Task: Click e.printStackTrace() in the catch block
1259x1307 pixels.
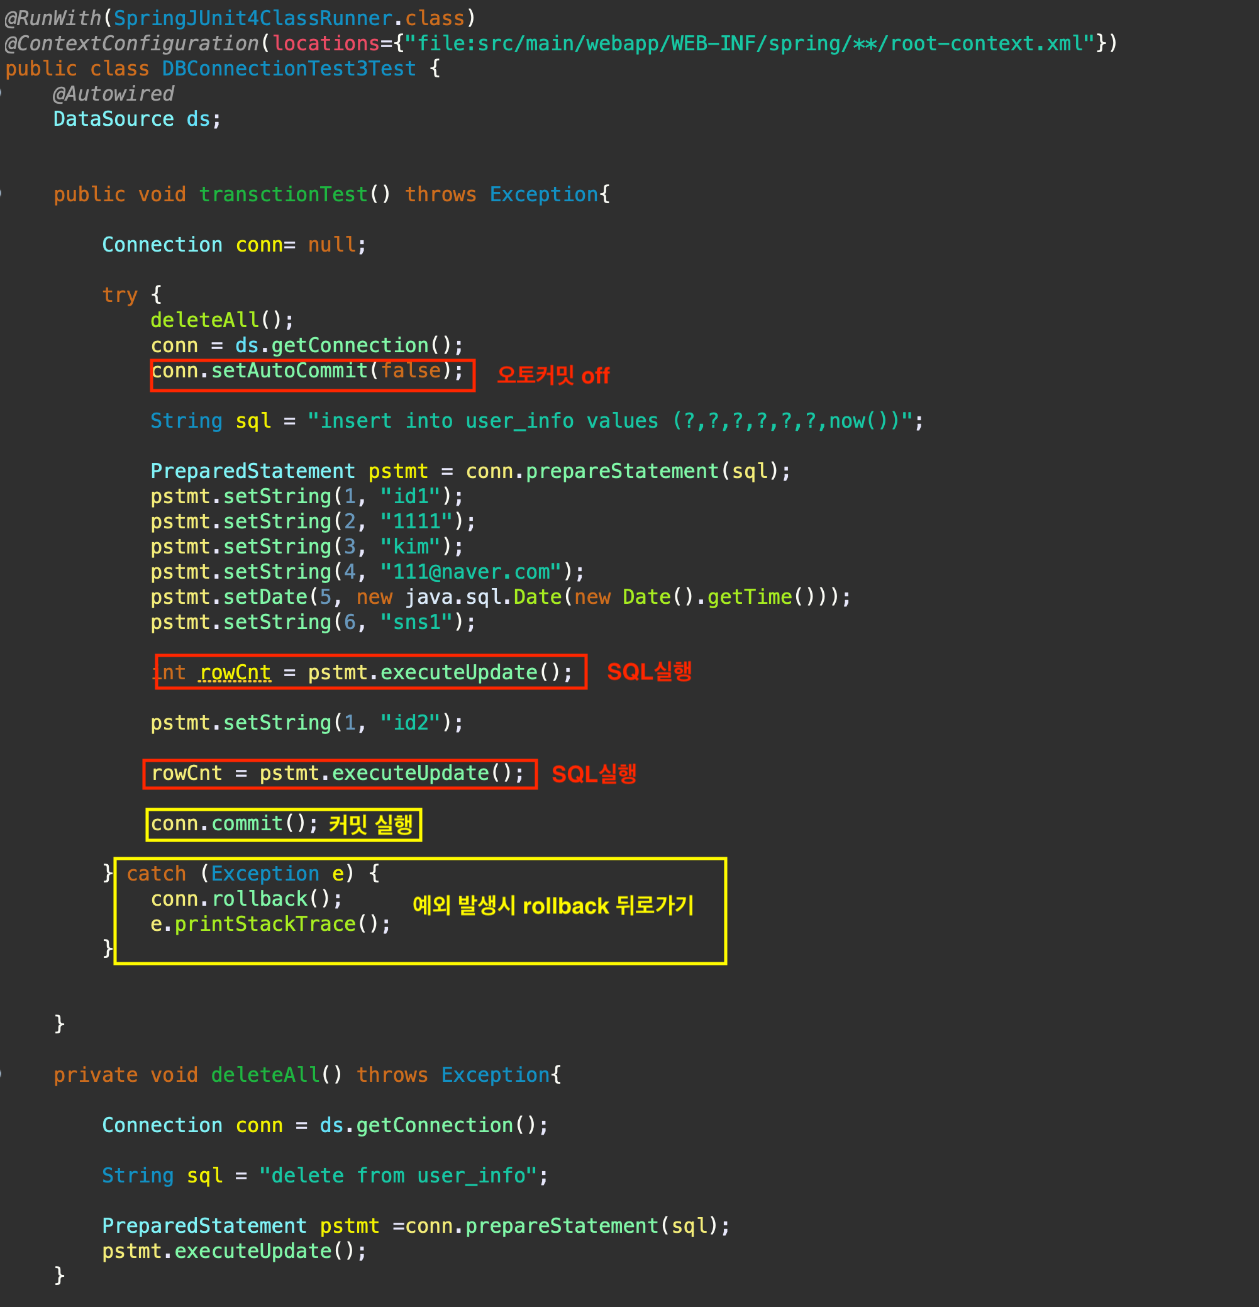Action: point(269,924)
